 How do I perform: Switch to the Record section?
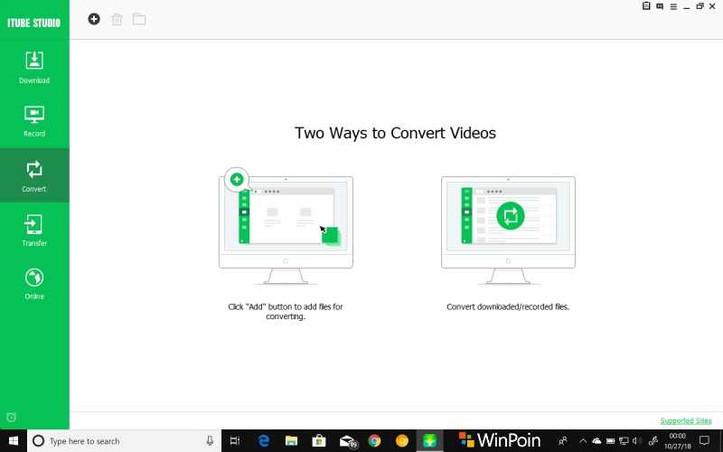tap(34, 121)
